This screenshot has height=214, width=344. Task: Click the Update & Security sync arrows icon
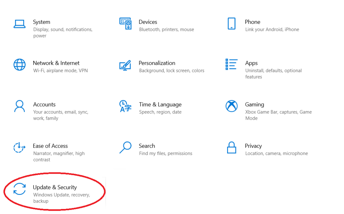pos(19,189)
